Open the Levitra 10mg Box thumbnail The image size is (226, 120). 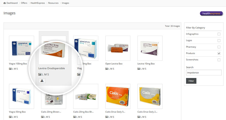[150, 48]
